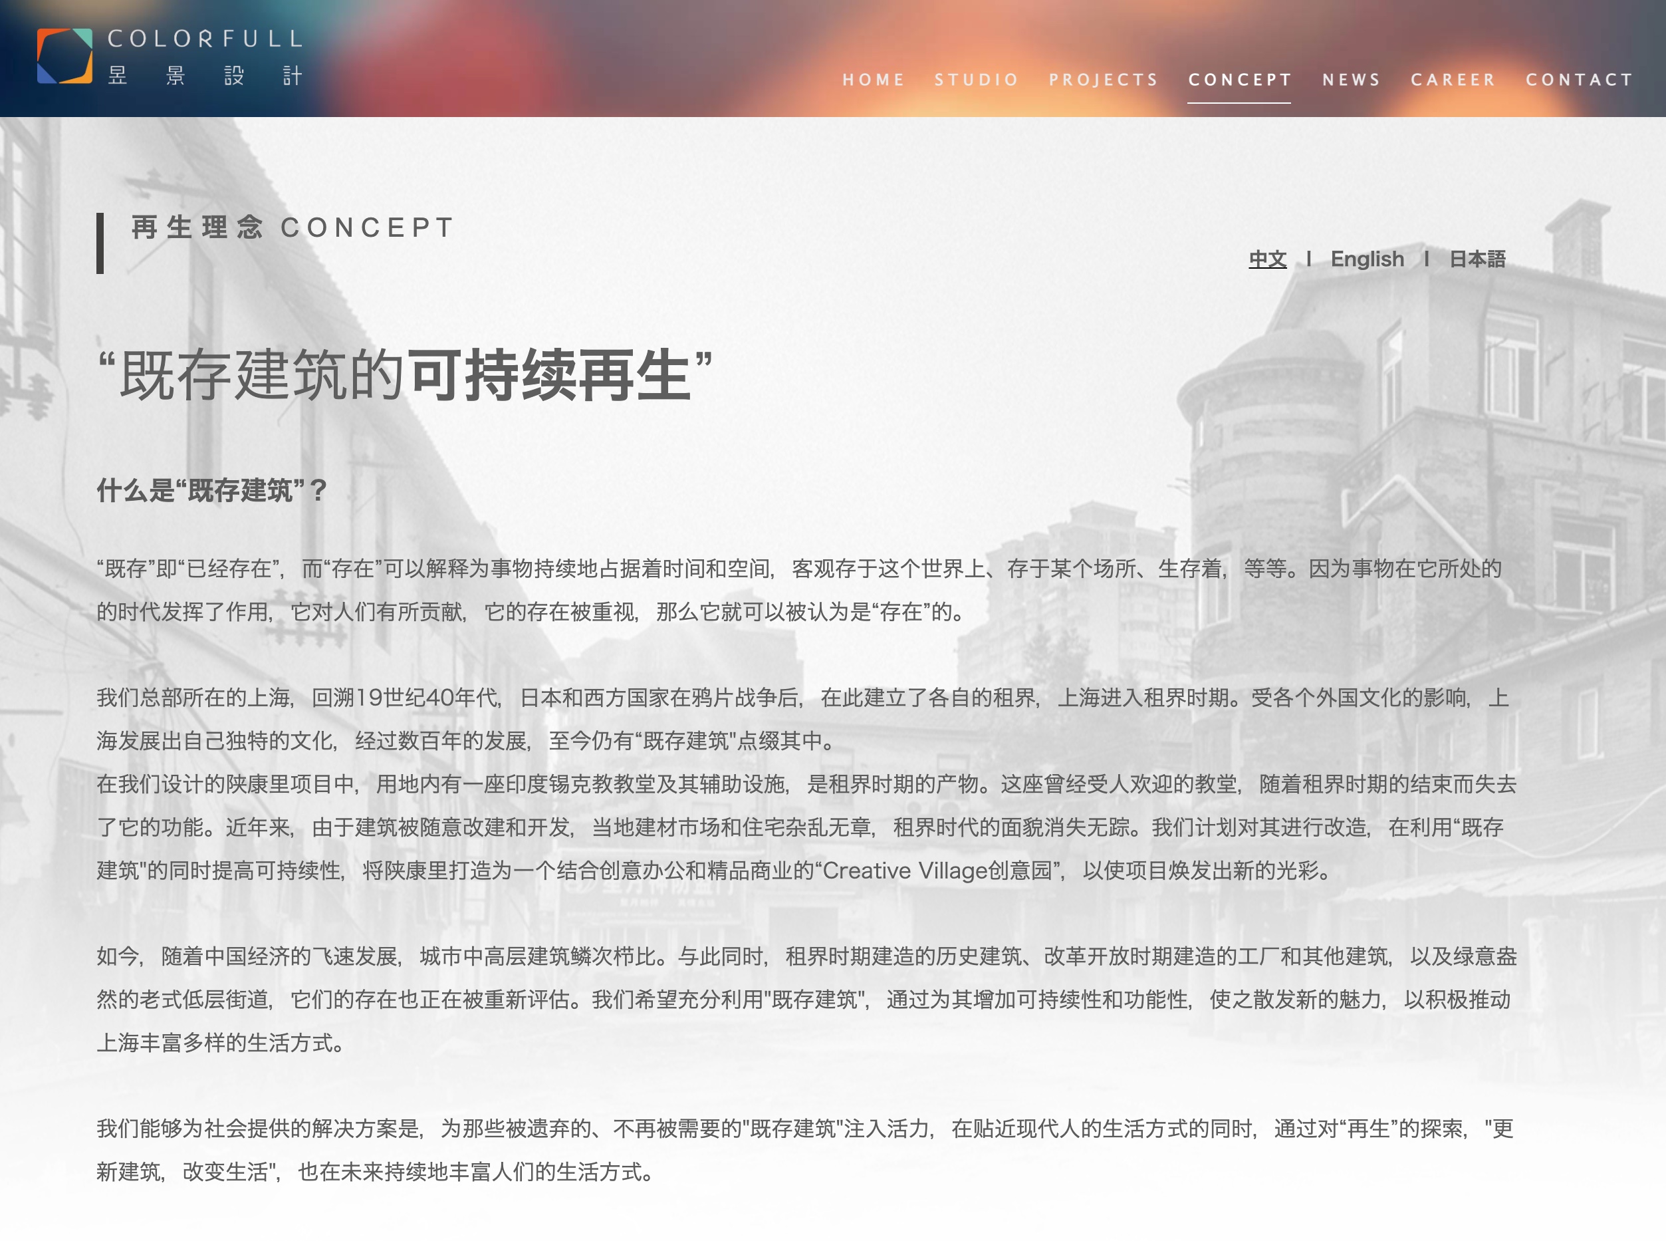Screen dimensions: 1666x1241
Task: Go to the CAREER page
Action: tap(1453, 80)
